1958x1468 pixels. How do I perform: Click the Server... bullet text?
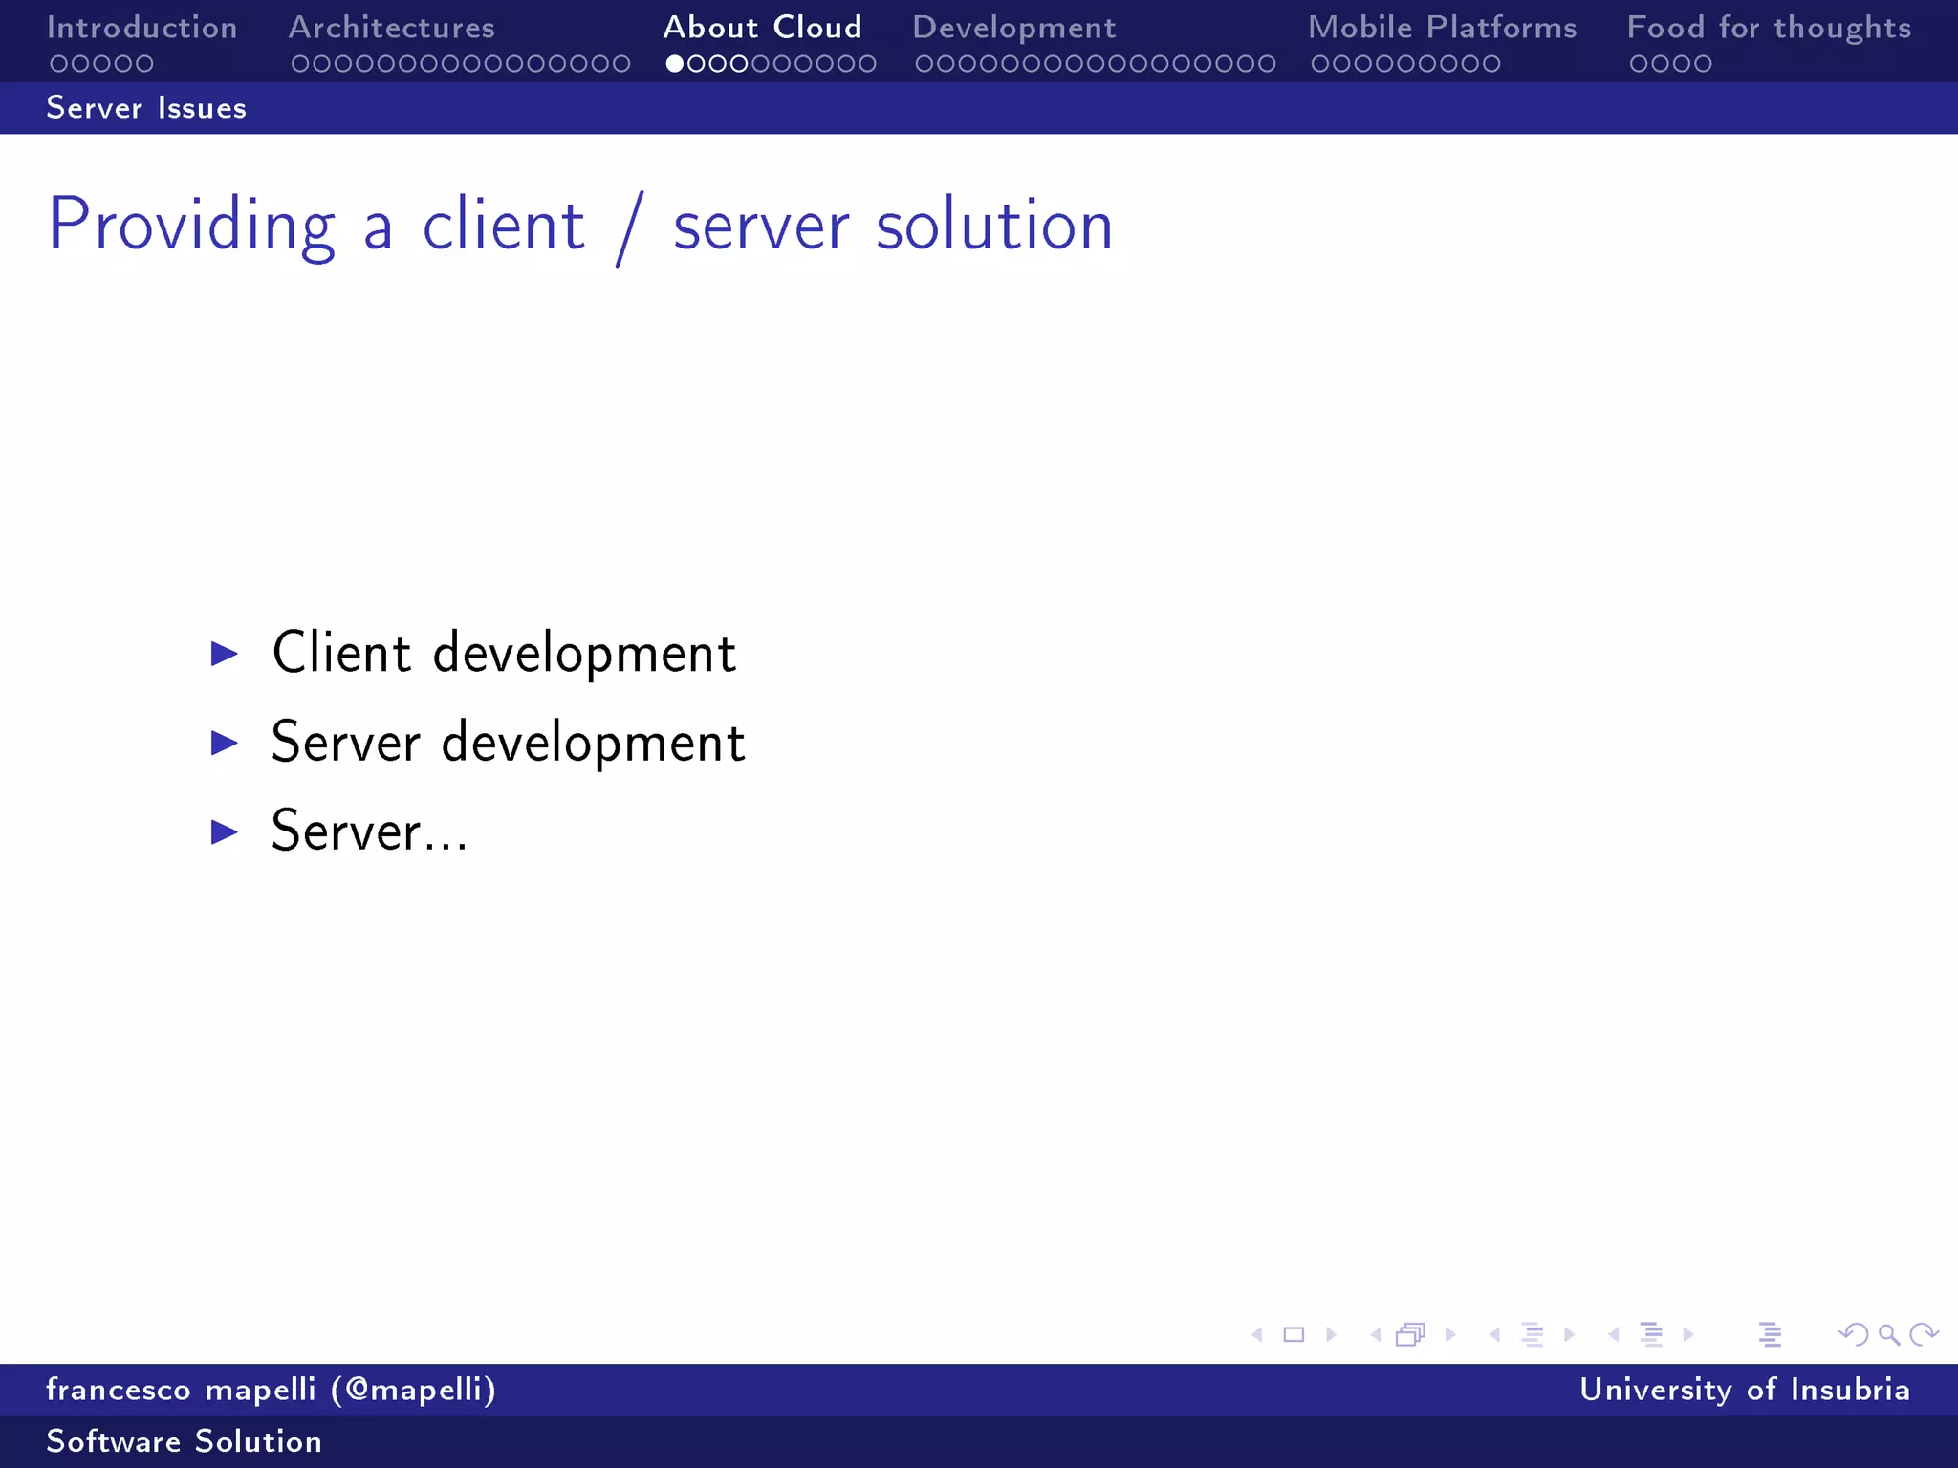[370, 830]
